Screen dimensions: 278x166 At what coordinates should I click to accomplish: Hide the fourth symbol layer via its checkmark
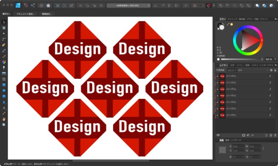[x=270, y=96]
